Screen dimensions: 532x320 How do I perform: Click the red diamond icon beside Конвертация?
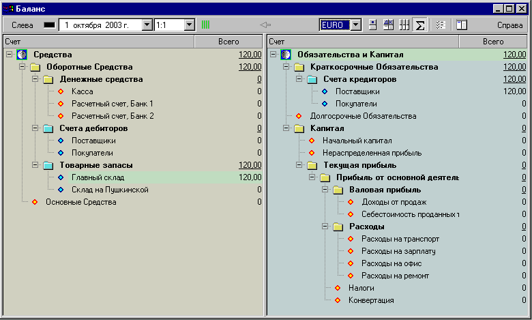338,300
